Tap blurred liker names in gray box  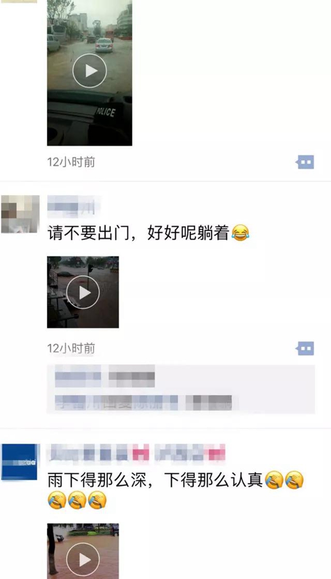pyautogui.click(x=105, y=376)
